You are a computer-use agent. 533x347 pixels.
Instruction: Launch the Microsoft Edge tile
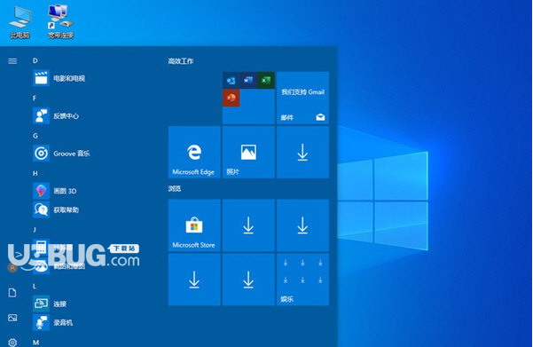click(194, 152)
